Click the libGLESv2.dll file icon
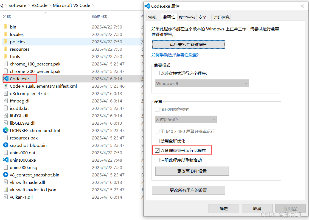309x220 pixels. coord(6,123)
